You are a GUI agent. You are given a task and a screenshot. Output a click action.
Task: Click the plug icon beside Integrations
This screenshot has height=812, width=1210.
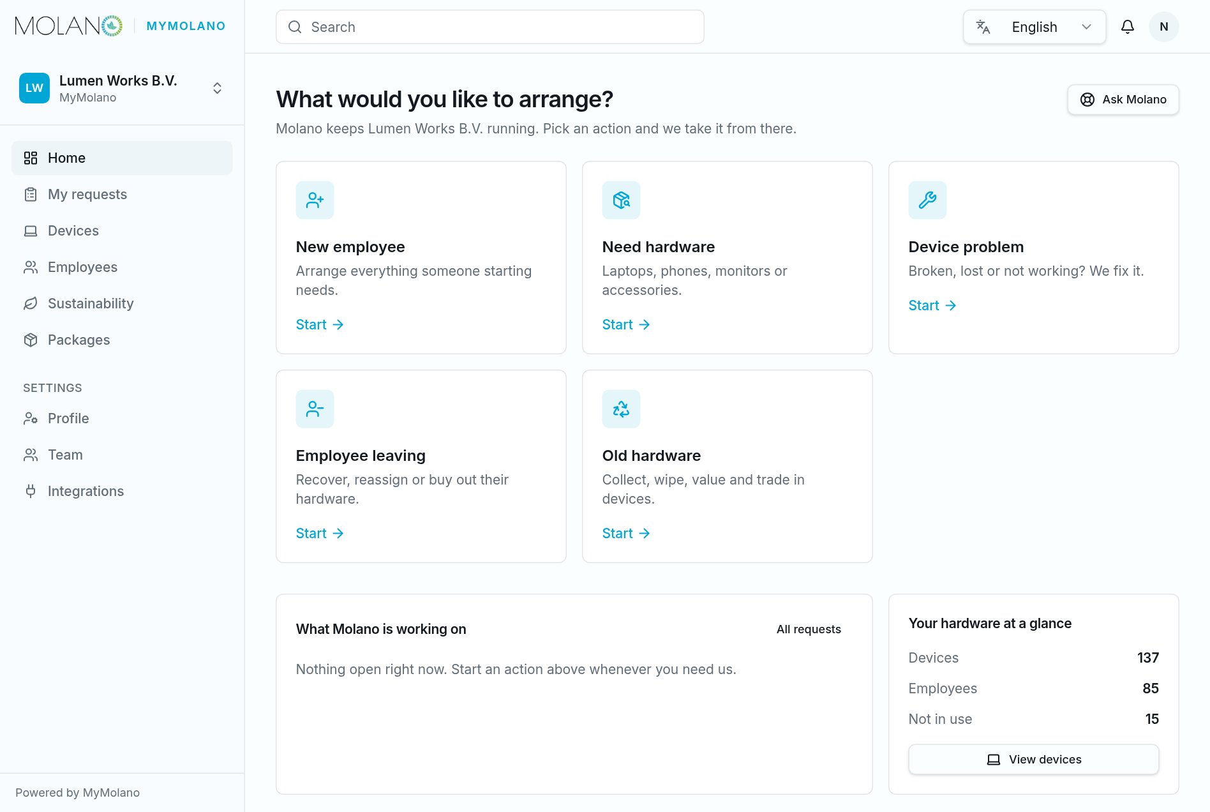click(x=31, y=491)
